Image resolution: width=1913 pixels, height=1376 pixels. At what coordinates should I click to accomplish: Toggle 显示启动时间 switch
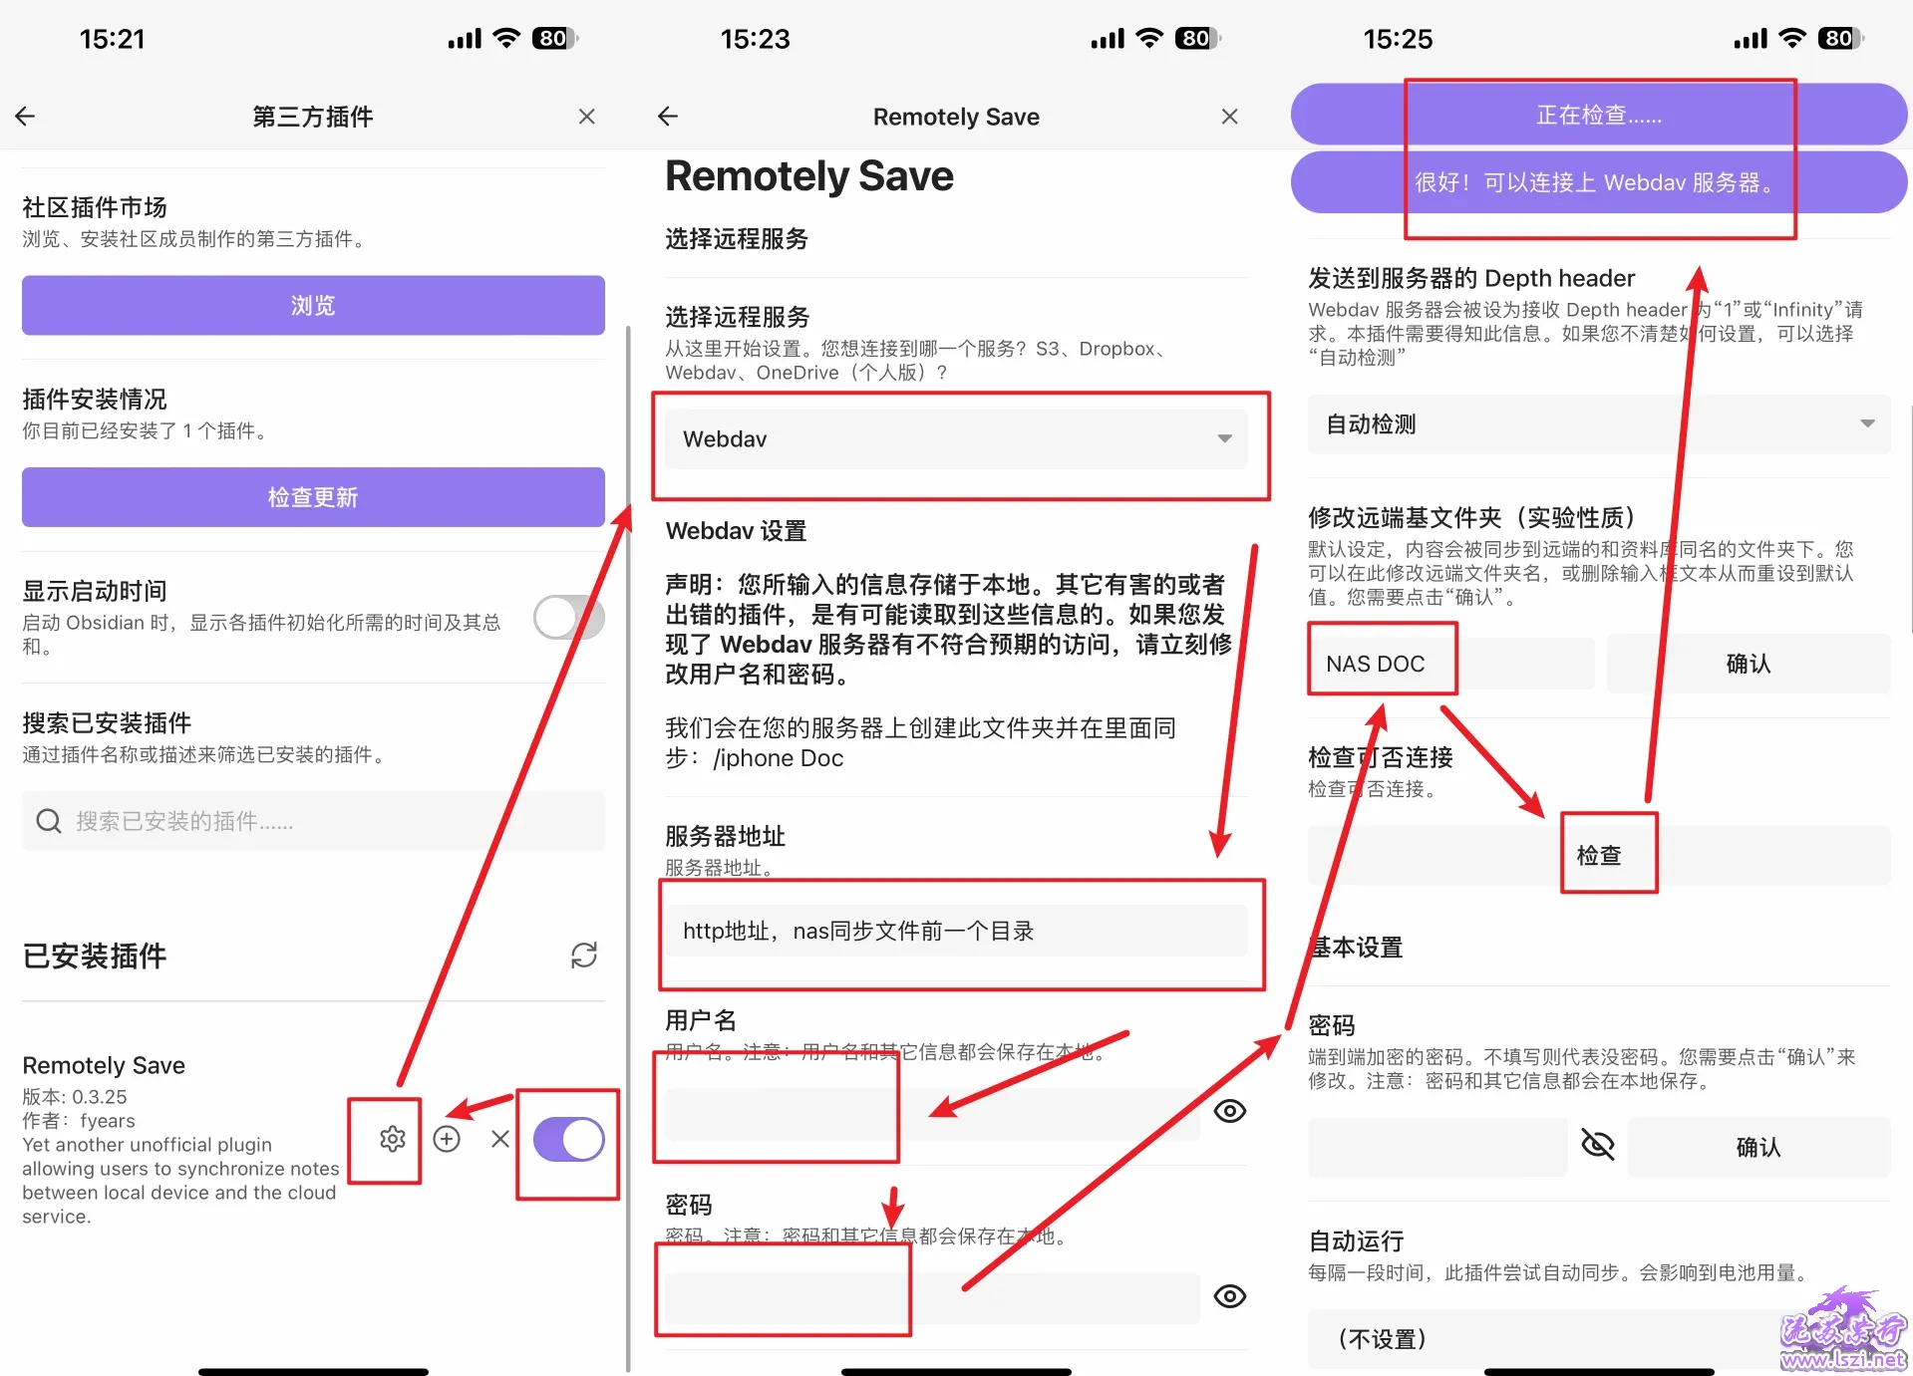click(x=569, y=618)
